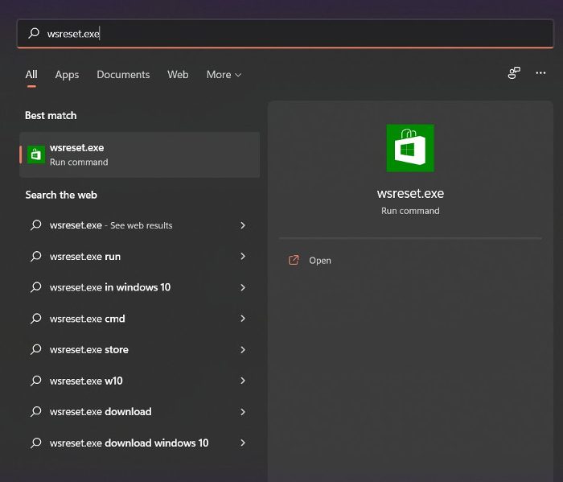Expand arrow for 'wsreset.exe download' suggestion
The width and height of the screenshot is (563, 482).
click(x=243, y=412)
